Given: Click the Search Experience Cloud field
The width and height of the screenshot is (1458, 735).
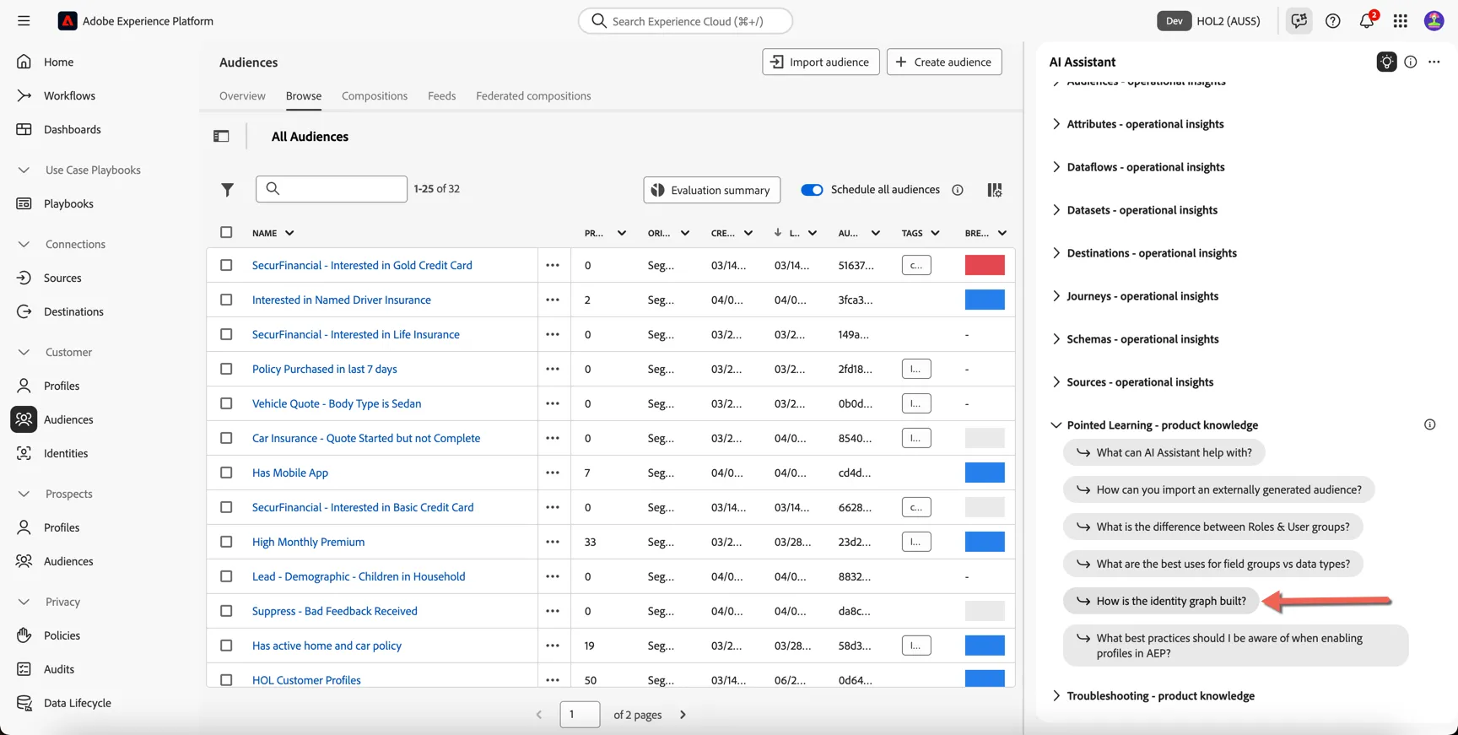Looking at the screenshot, I should tap(685, 21).
